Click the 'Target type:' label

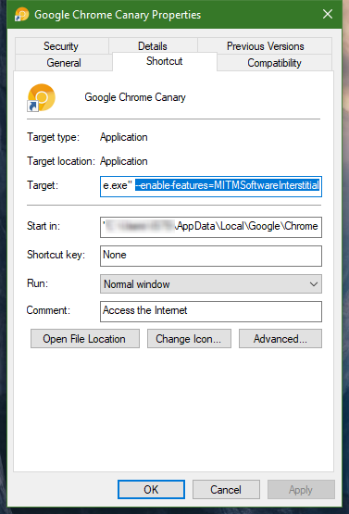[x=53, y=137]
